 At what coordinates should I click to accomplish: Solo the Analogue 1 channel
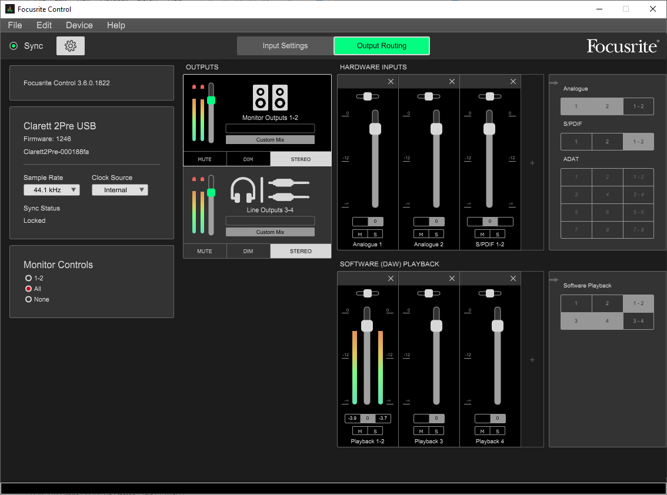375,235
